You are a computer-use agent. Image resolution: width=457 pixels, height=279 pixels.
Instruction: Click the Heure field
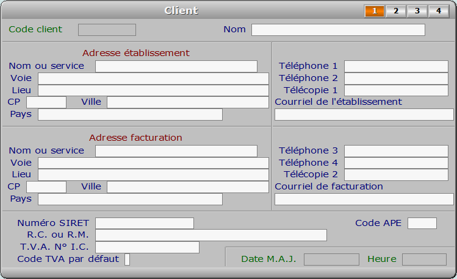424,260
